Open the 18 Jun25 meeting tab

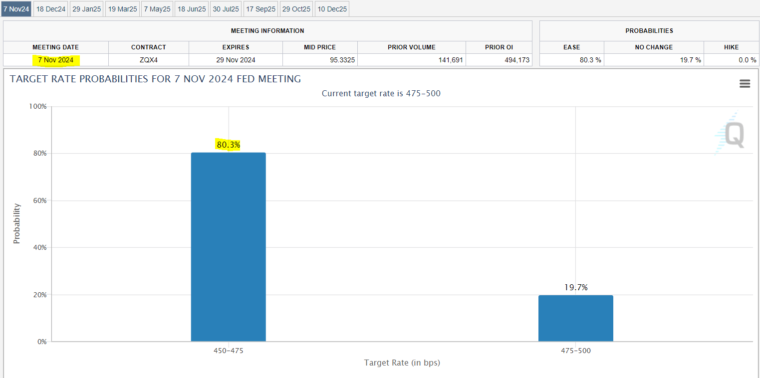(x=191, y=8)
